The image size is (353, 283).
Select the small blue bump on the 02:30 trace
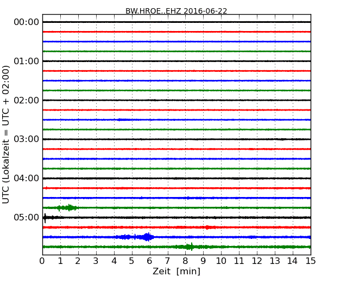(124, 120)
